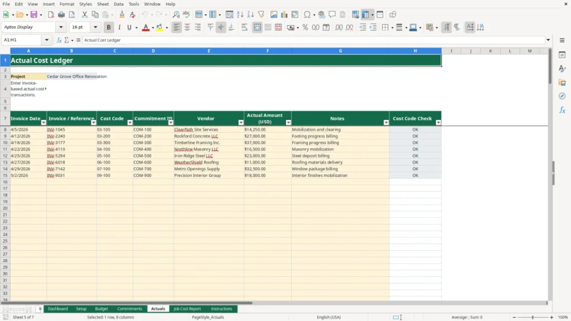Viewport: 571px width, 321px height.
Task: Switch to the Dashboard sheet tab
Action: point(58,309)
